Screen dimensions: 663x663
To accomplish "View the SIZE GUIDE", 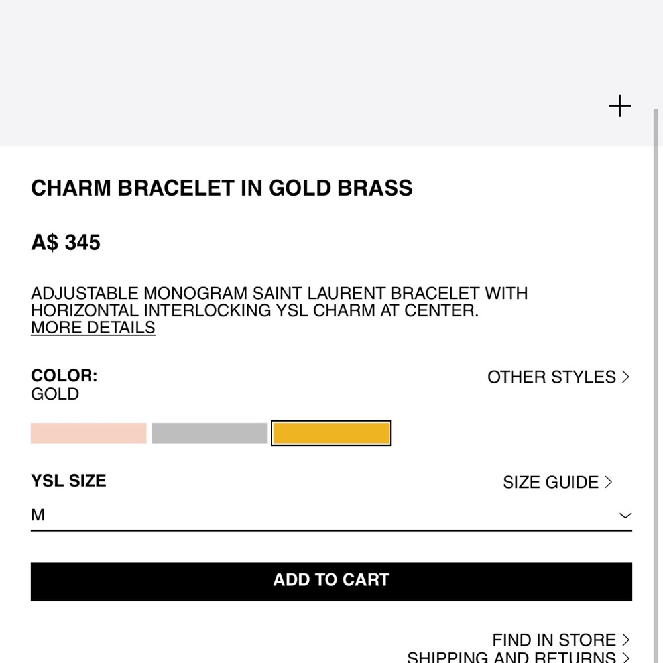I will (x=550, y=482).
